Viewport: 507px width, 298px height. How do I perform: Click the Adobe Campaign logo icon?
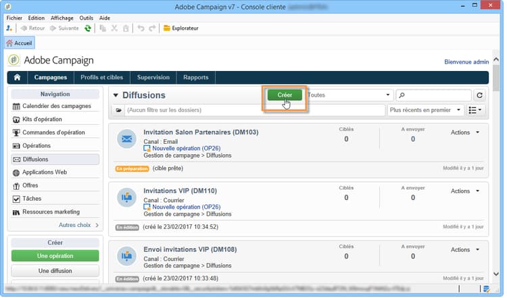pyautogui.click(x=14, y=59)
